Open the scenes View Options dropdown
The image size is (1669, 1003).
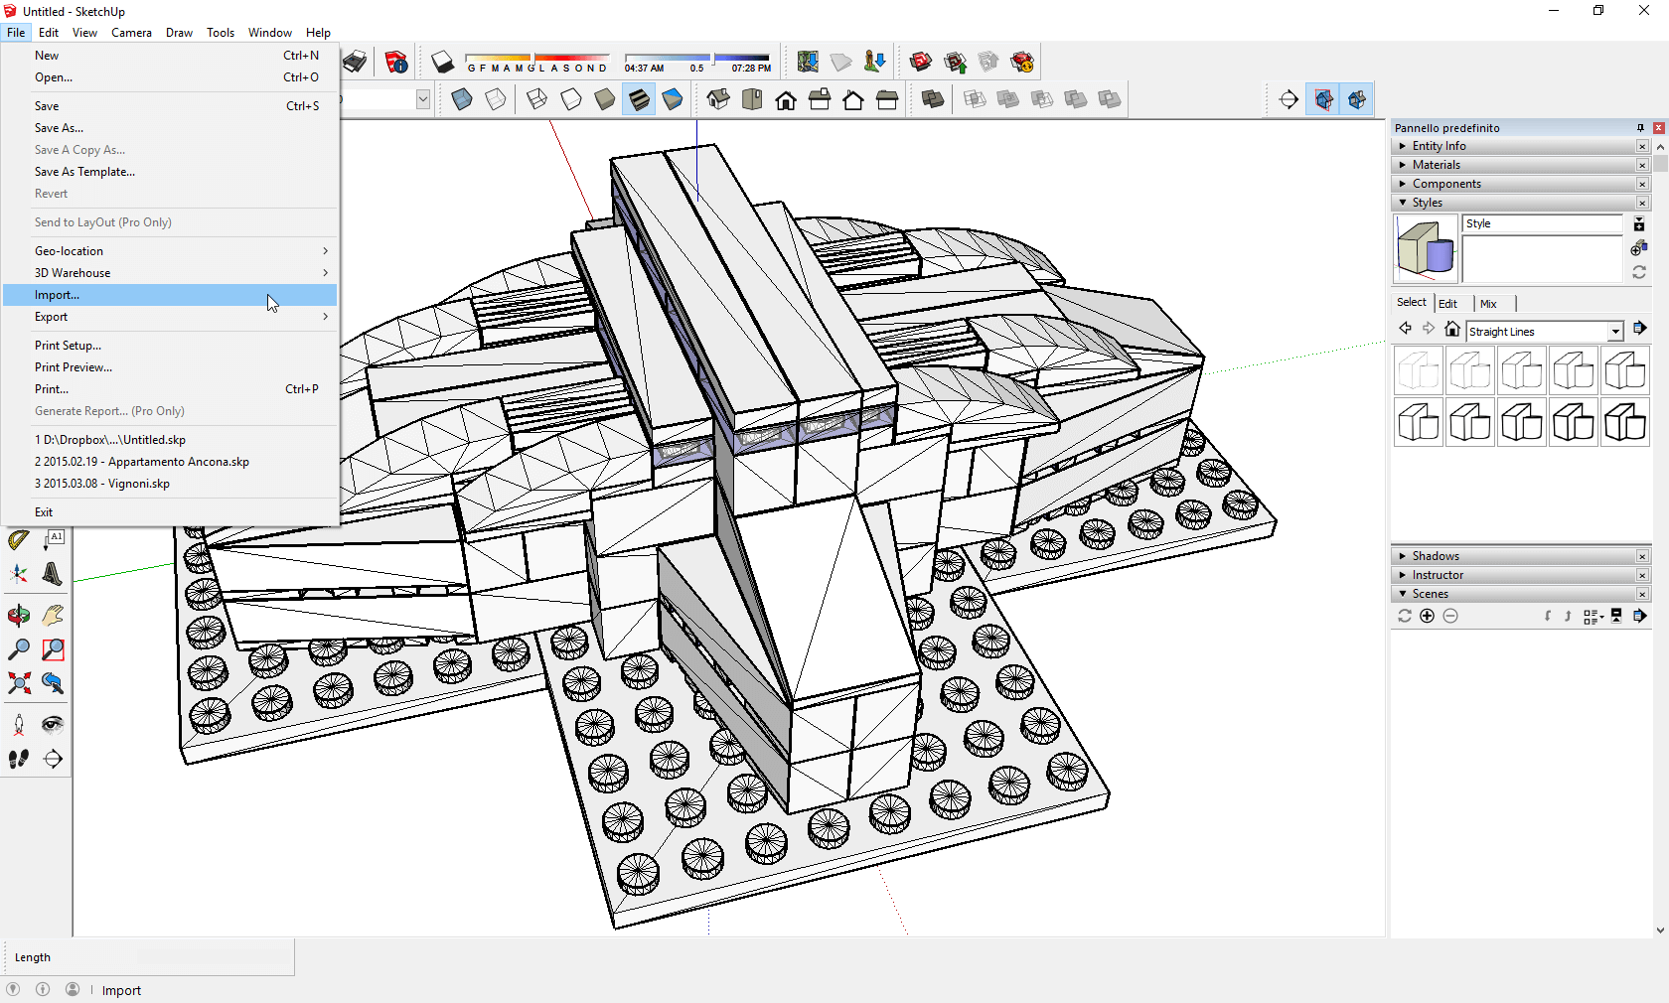[1593, 617]
